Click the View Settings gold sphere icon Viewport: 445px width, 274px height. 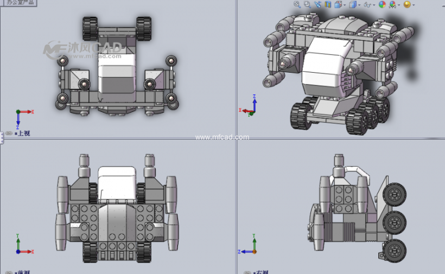(407, 4)
